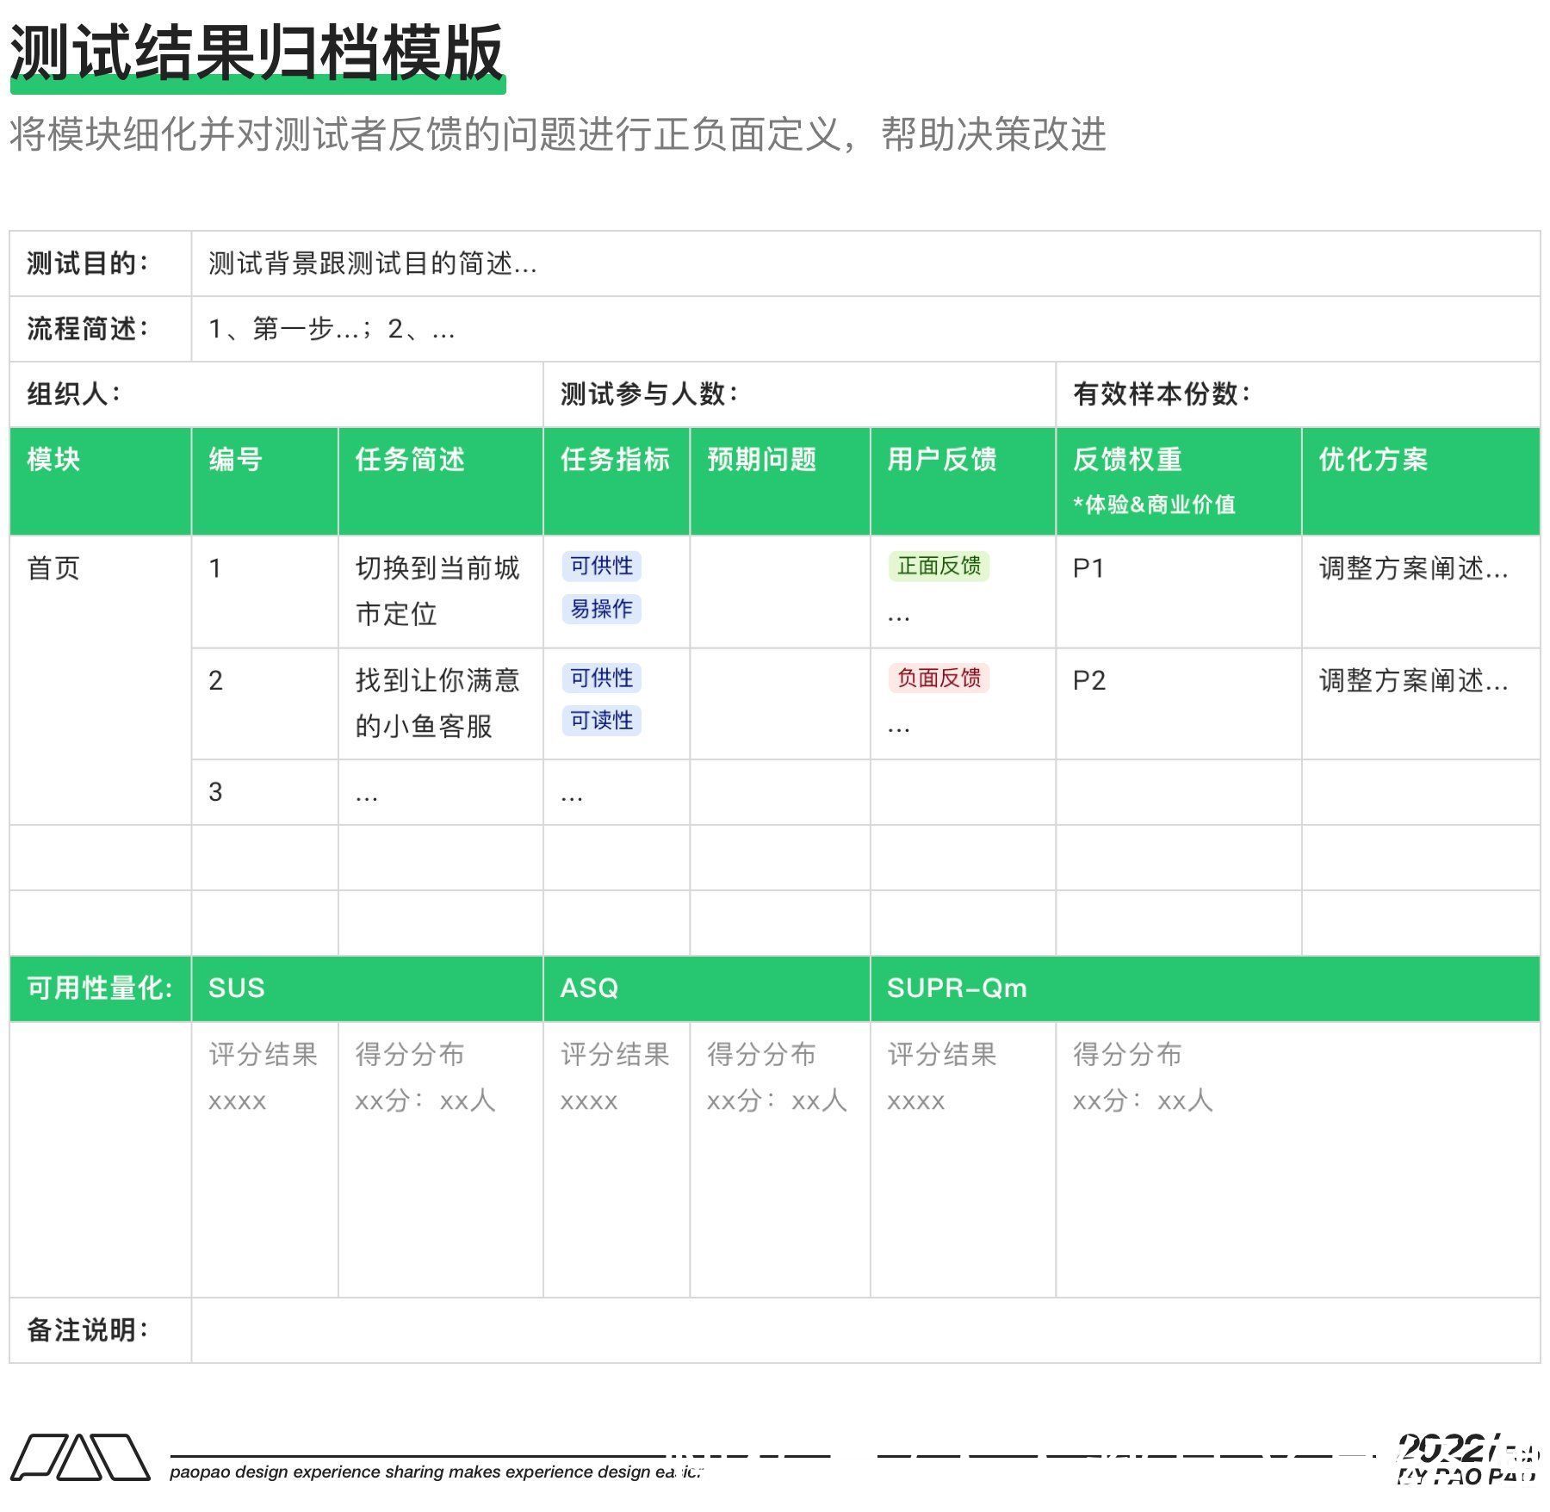
Task: Click the red 负面反馈 tag
Action: 939,678
